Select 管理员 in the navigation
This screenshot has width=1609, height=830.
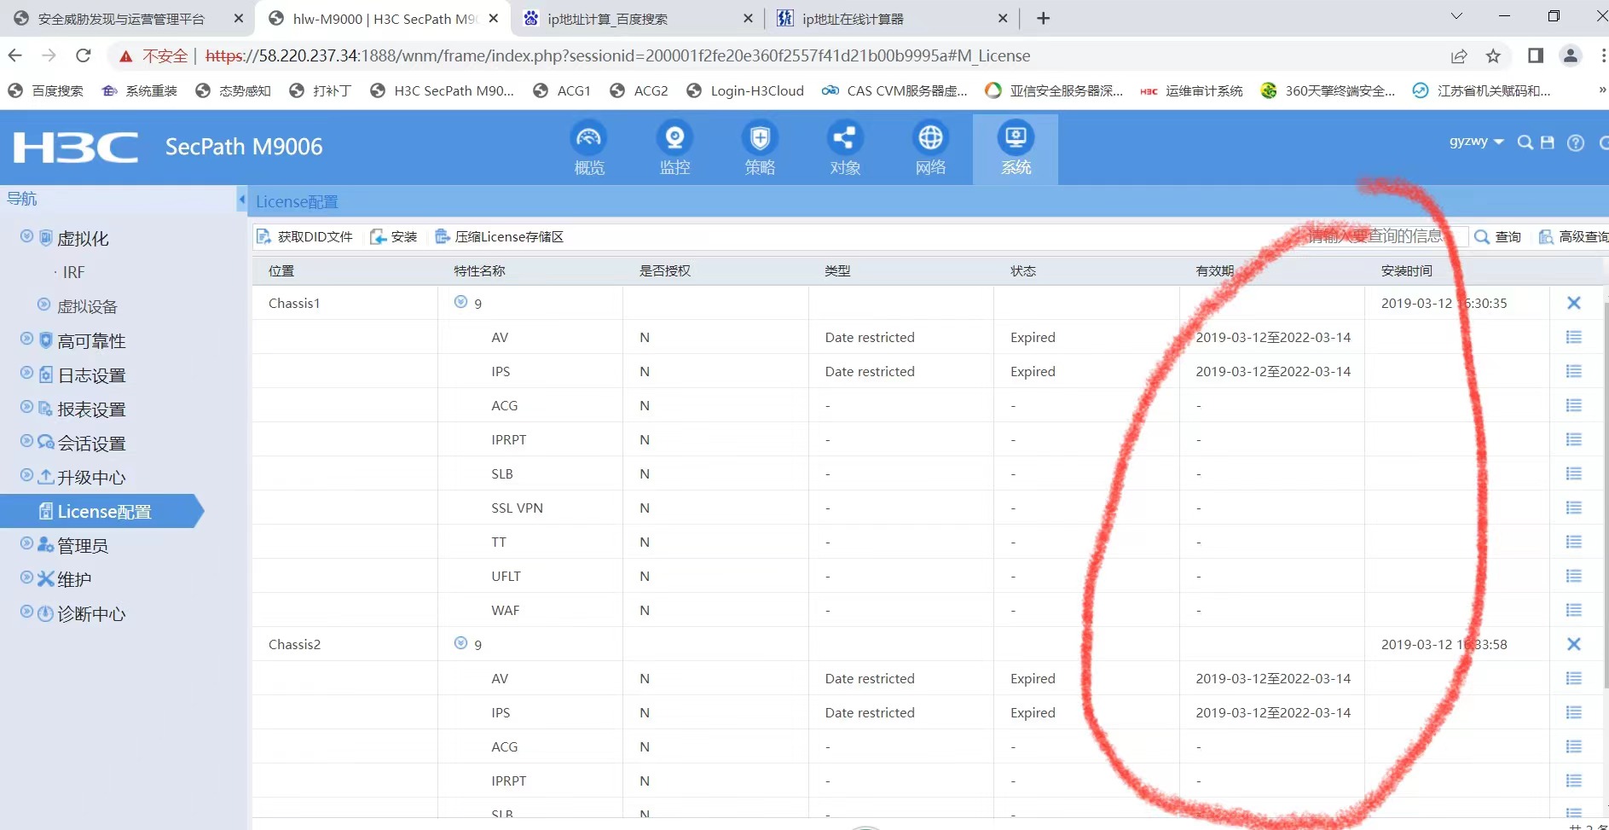tap(83, 545)
